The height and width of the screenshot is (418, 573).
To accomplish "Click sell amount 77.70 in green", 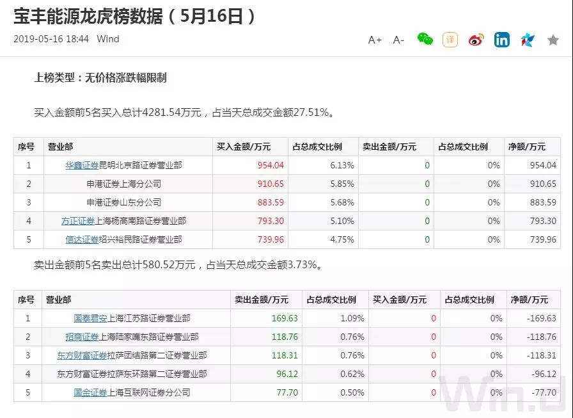I will coord(287,392).
